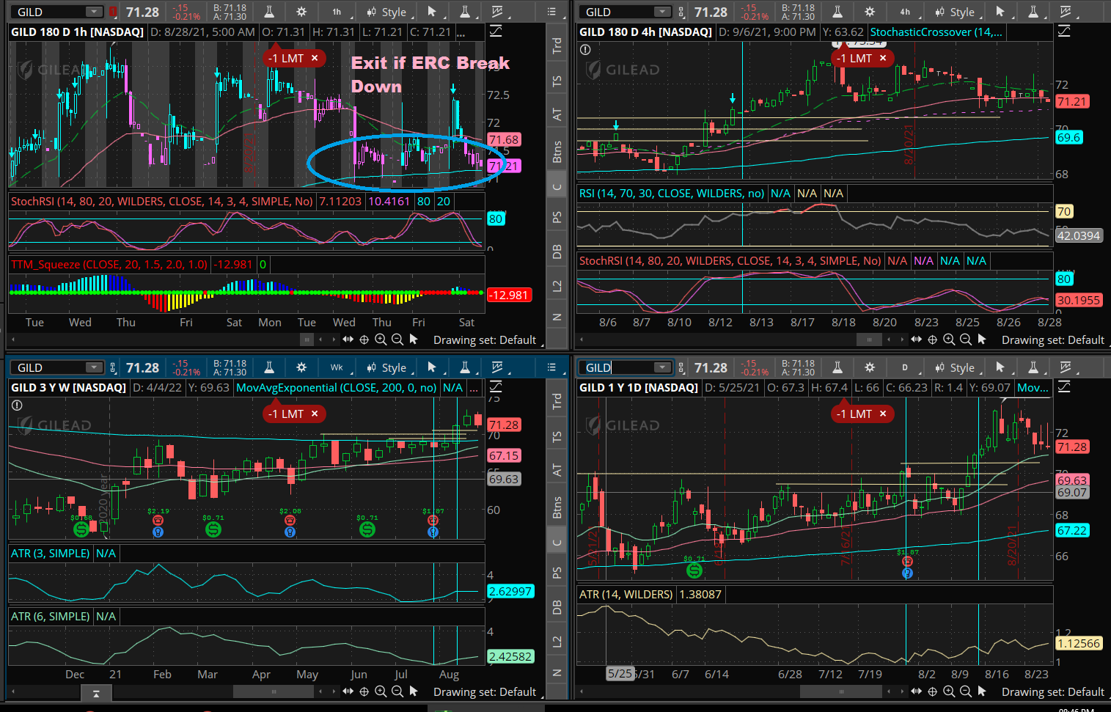Click zoom in magnifier under 1h chart
This screenshot has height=712, width=1111.
[x=381, y=340]
